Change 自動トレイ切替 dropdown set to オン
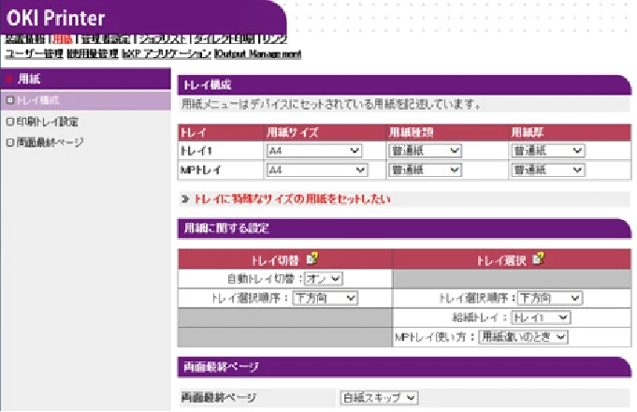This screenshot has height=412, width=637. 324,279
